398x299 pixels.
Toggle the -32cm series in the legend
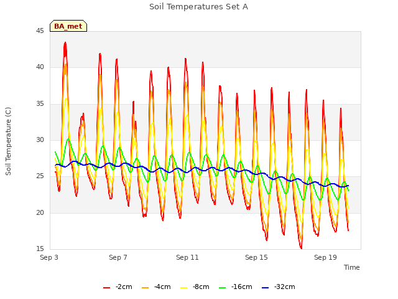point(279,287)
